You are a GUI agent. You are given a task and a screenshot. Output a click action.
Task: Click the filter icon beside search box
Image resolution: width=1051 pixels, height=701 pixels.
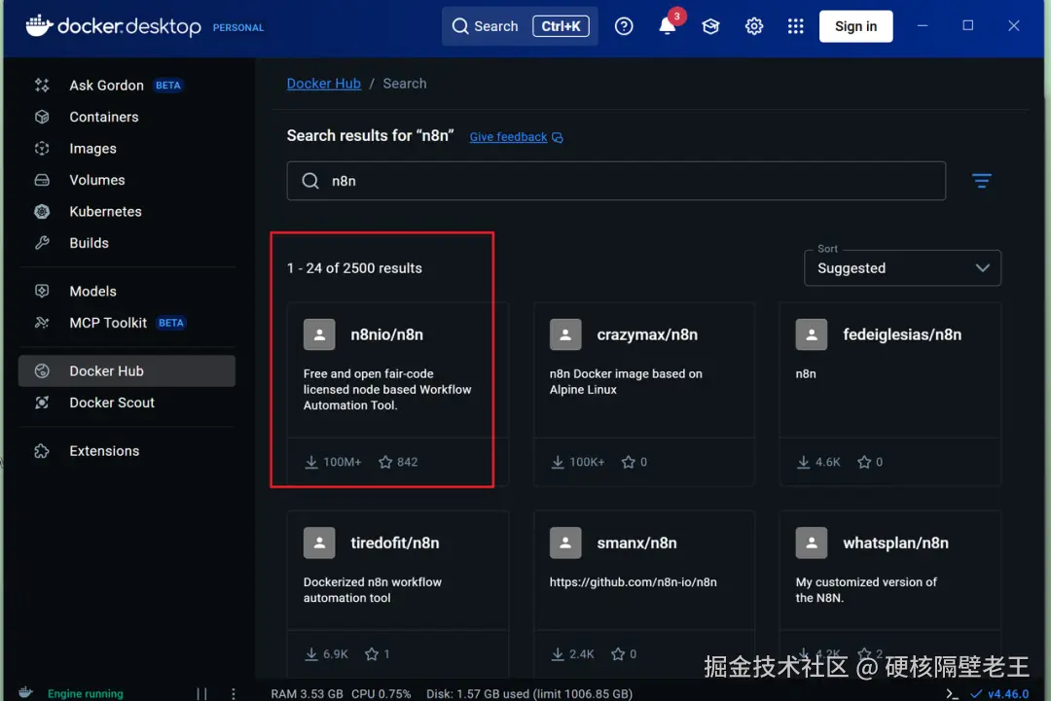981,181
